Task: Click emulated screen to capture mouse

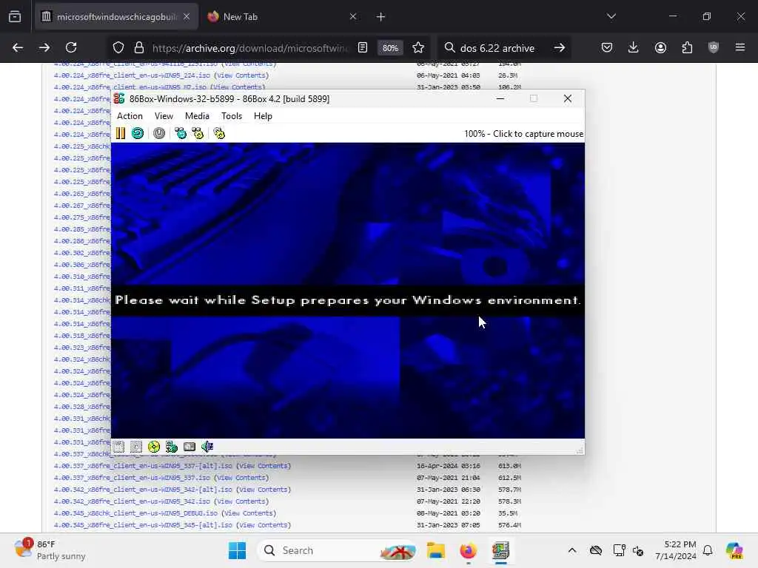Action: [x=348, y=290]
